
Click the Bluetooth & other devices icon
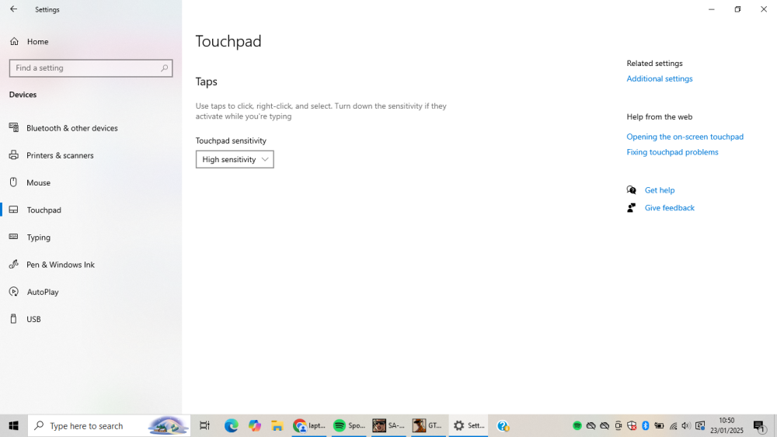click(14, 127)
